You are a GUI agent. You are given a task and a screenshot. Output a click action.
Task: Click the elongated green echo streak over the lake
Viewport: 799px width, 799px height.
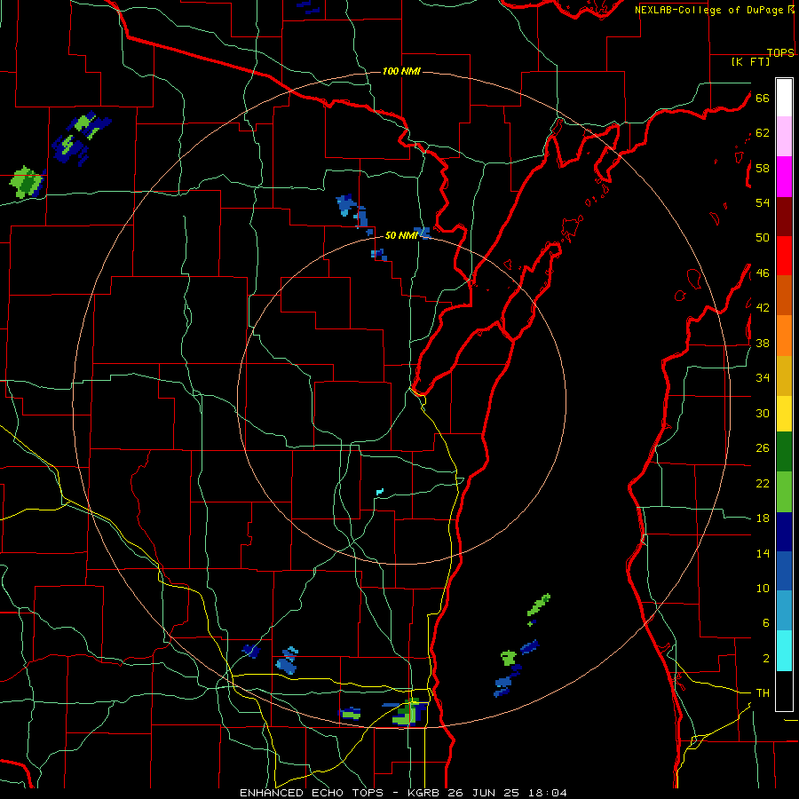(x=539, y=605)
